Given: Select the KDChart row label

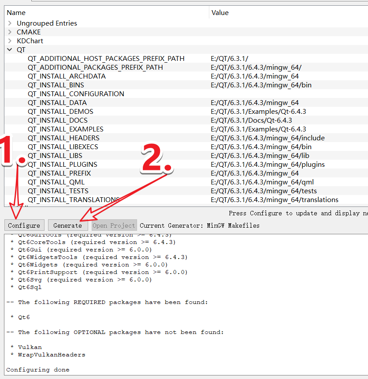Looking at the screenshot, I should pyautogui.click(x=30, y=41).
